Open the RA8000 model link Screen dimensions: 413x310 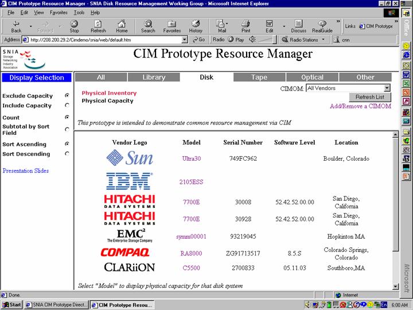coord(191,253)
